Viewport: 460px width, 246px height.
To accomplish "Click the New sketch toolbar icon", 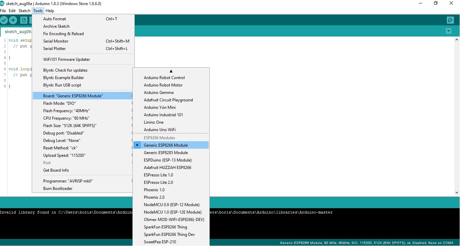I will pyautogui.click(x=24, y=20).
